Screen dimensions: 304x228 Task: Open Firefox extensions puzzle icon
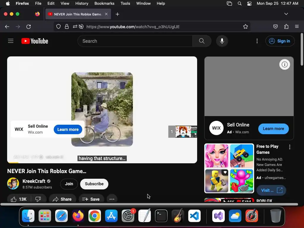[286, 26]
